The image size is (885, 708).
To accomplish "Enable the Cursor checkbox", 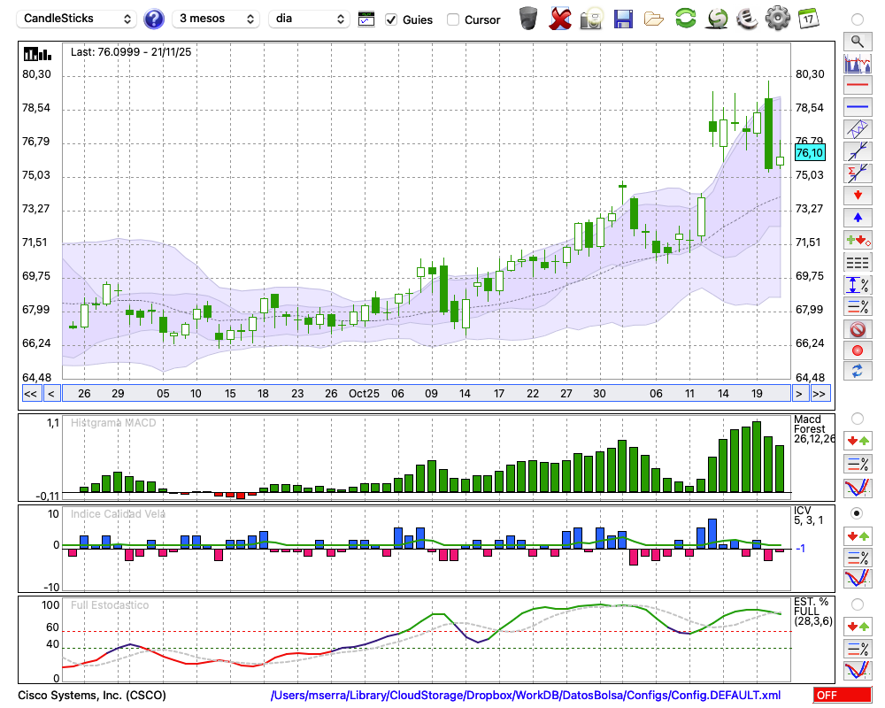I will [x=453, y=19].
